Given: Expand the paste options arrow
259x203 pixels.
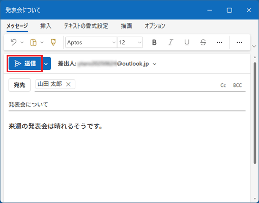Looking at the screenshot, I should coord(42,42).
